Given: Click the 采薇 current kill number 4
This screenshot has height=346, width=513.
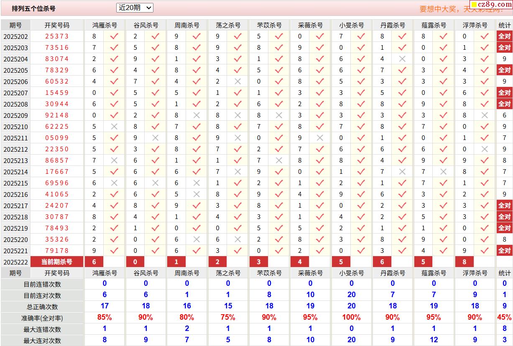Looking at the screenshot, I should coord(300,262).
